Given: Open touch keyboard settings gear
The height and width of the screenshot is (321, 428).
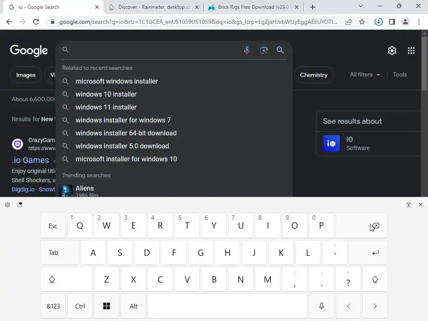Looking at the screenshot, I should 8,205.
